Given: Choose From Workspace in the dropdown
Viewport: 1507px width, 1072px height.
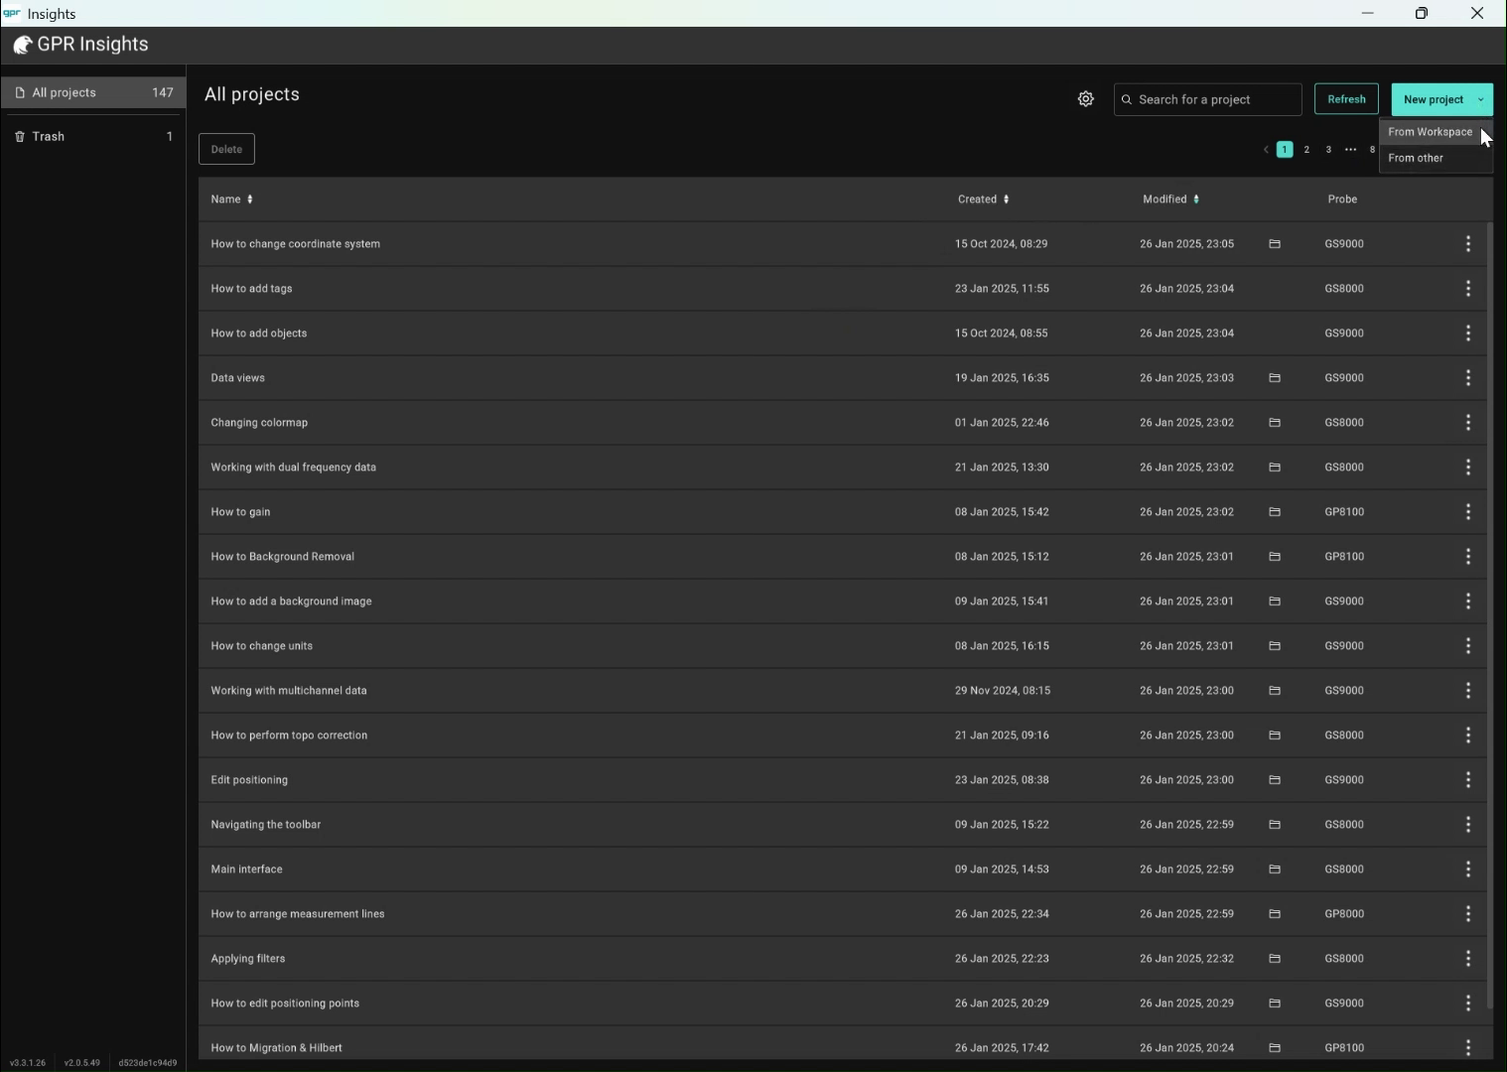Looking at the screenshot, I should click(1430, 132).
